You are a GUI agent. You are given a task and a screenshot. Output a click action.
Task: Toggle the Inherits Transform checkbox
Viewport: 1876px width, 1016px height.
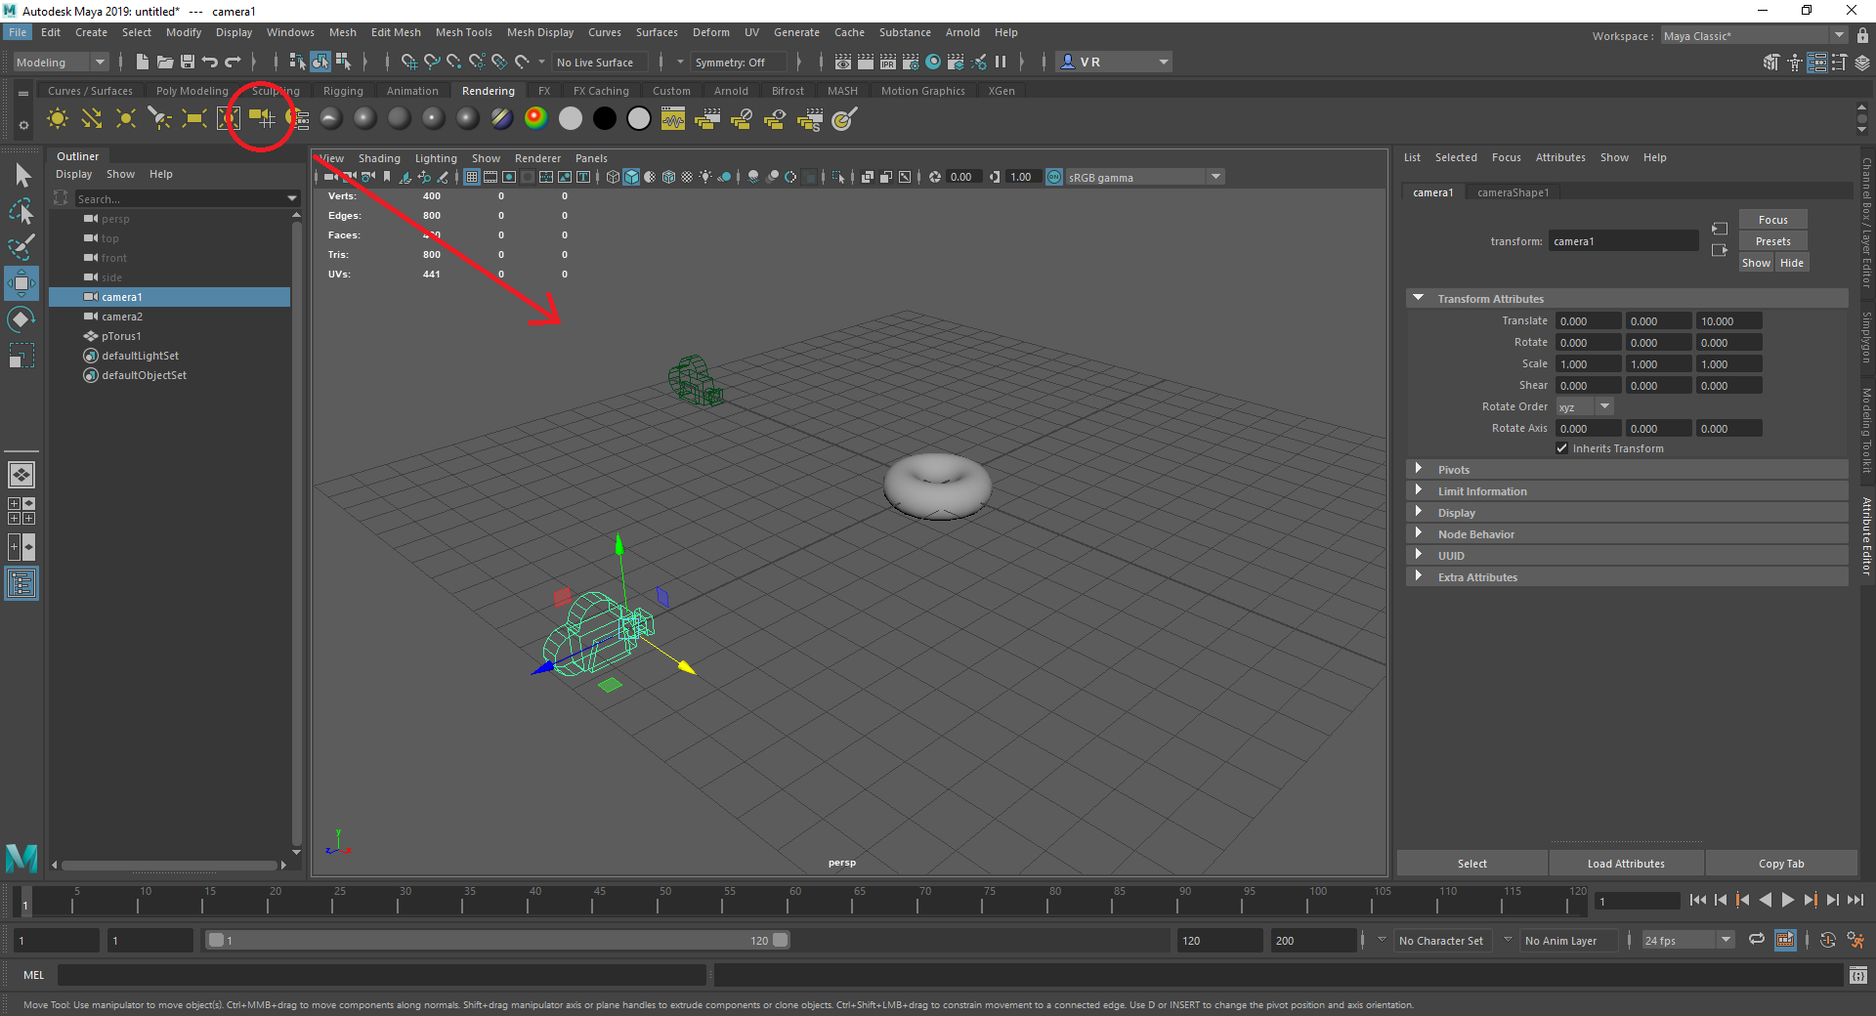(1561, 448)
